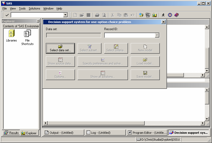Click the Select criteria button
Viewport: 212px width, 143px height.
coord(116,48)
